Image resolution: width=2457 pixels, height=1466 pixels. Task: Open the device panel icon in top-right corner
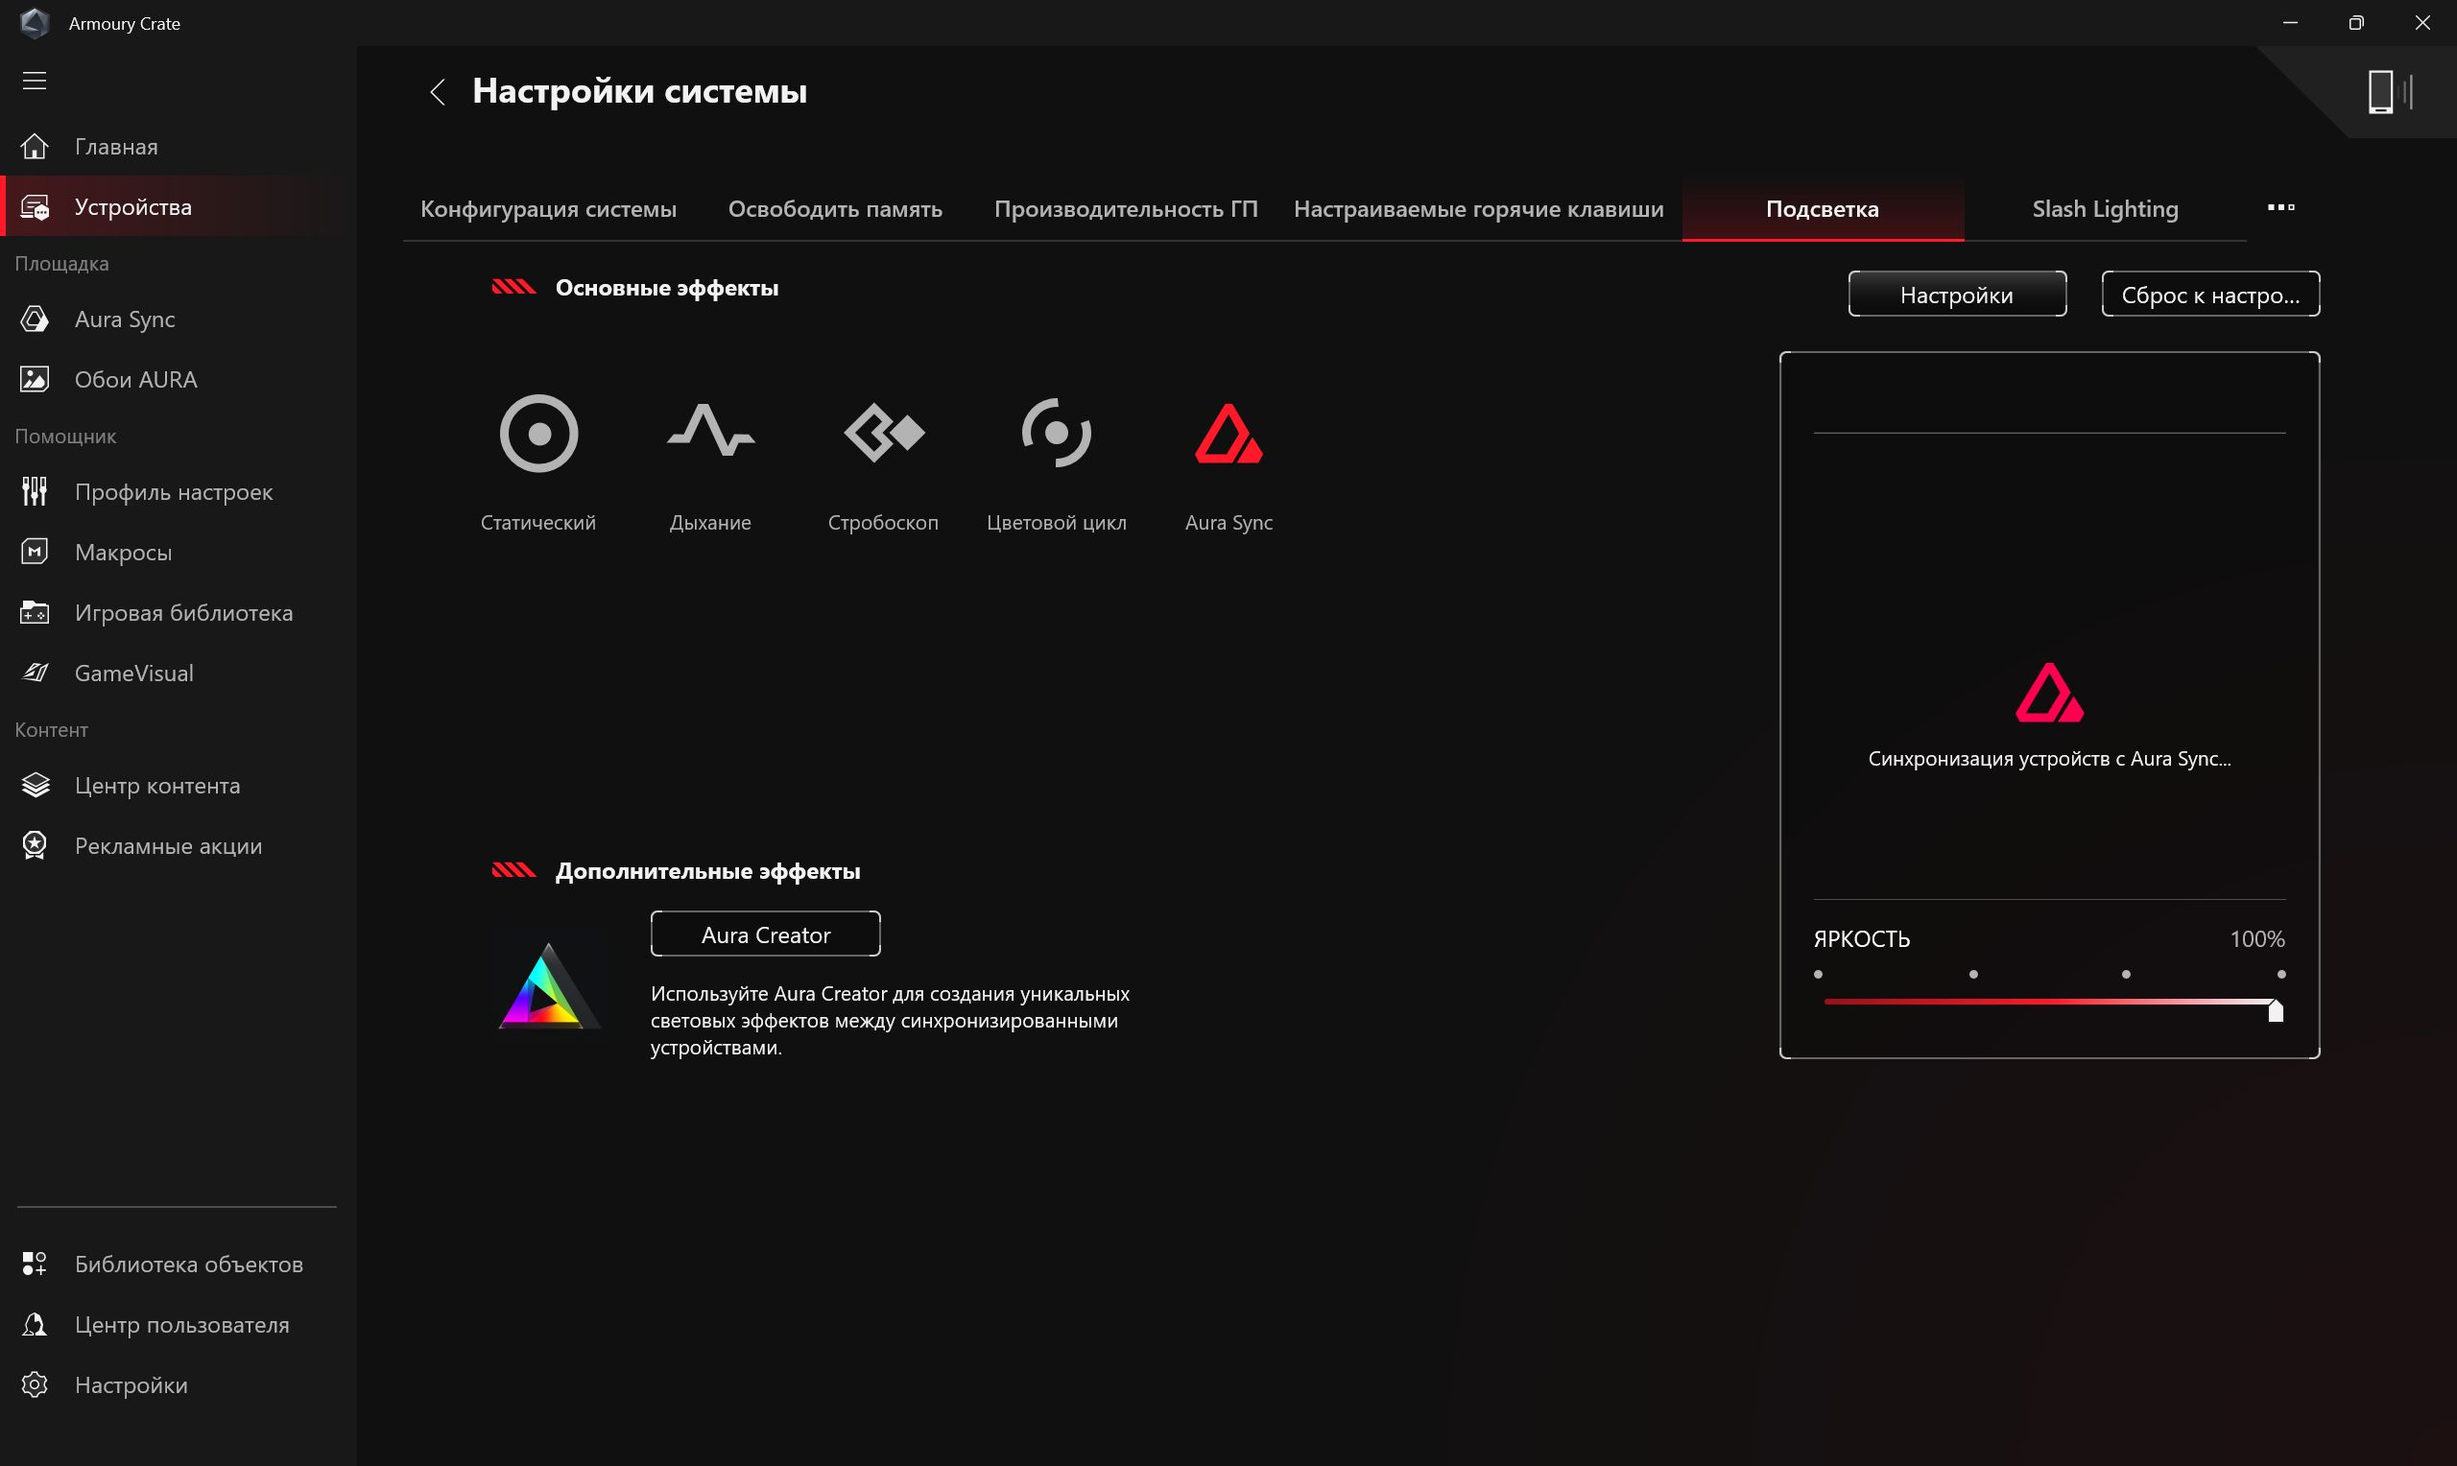2390,92
